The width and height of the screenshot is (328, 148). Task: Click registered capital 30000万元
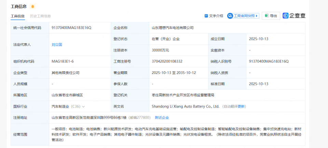pyautogui.click(x=161, y=50)
